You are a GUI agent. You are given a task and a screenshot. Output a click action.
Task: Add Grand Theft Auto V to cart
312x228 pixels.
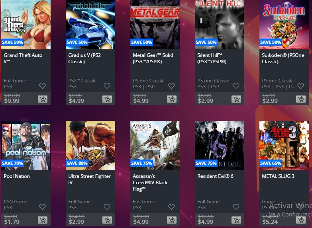click(43, 99)
